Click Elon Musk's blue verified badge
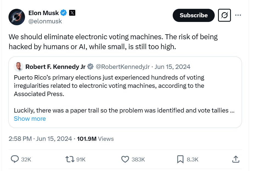This screenshot has height=171, width=257. (64, 13)
